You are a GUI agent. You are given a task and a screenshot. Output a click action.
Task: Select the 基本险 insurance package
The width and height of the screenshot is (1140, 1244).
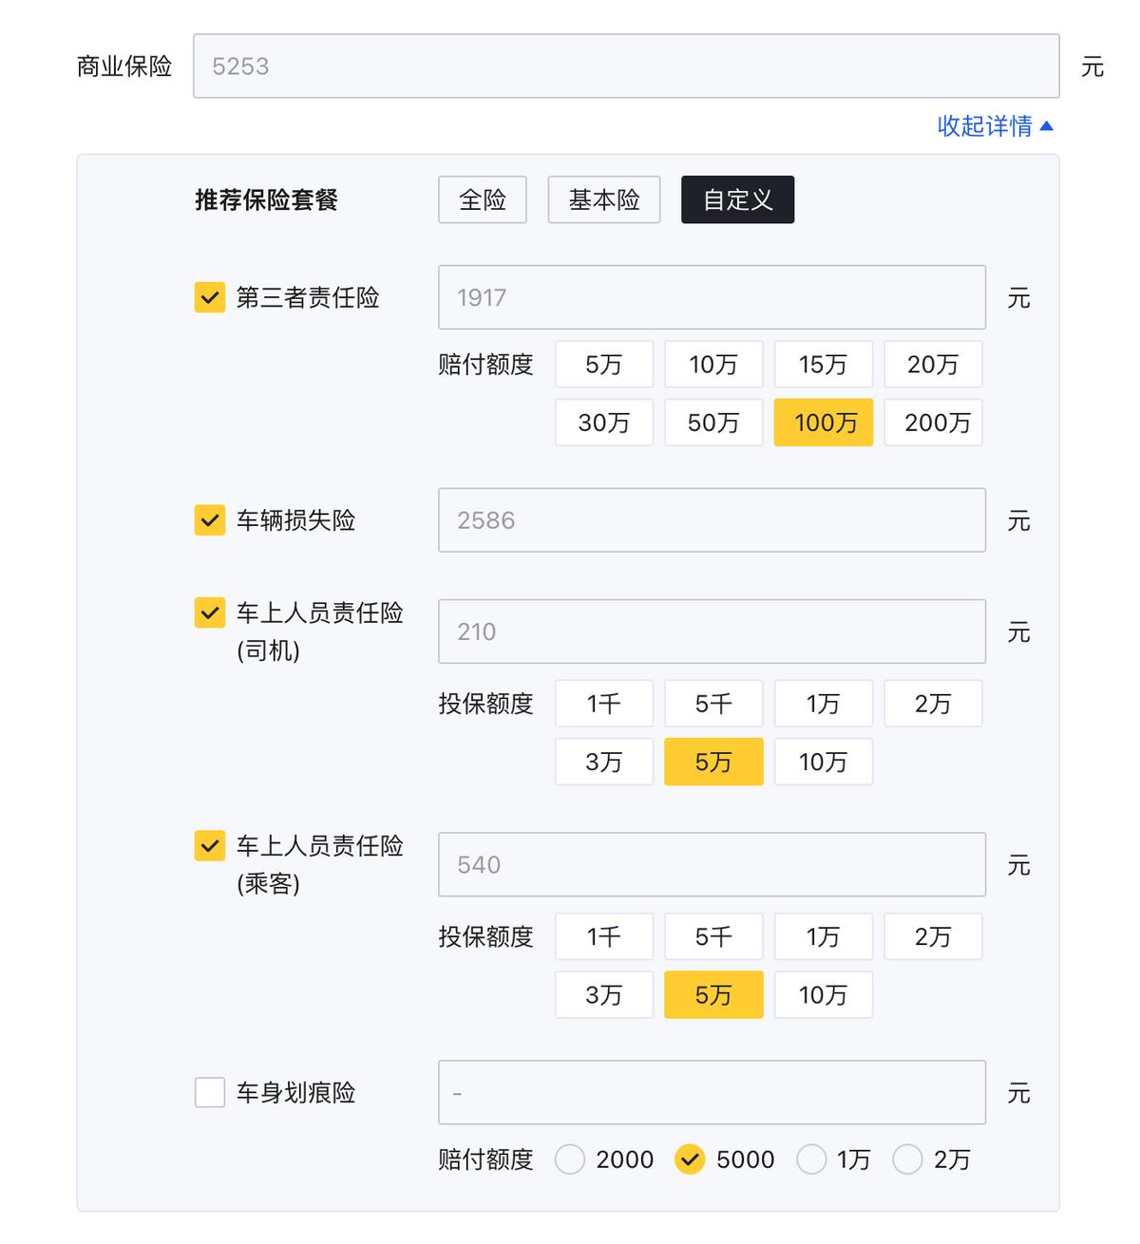tap(603, 200)
